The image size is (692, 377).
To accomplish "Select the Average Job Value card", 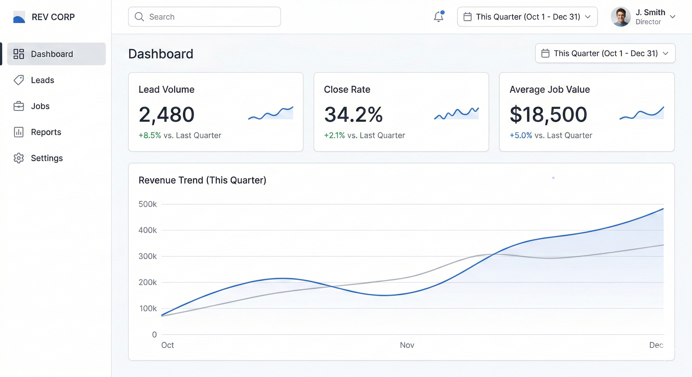I will [587, 112].
